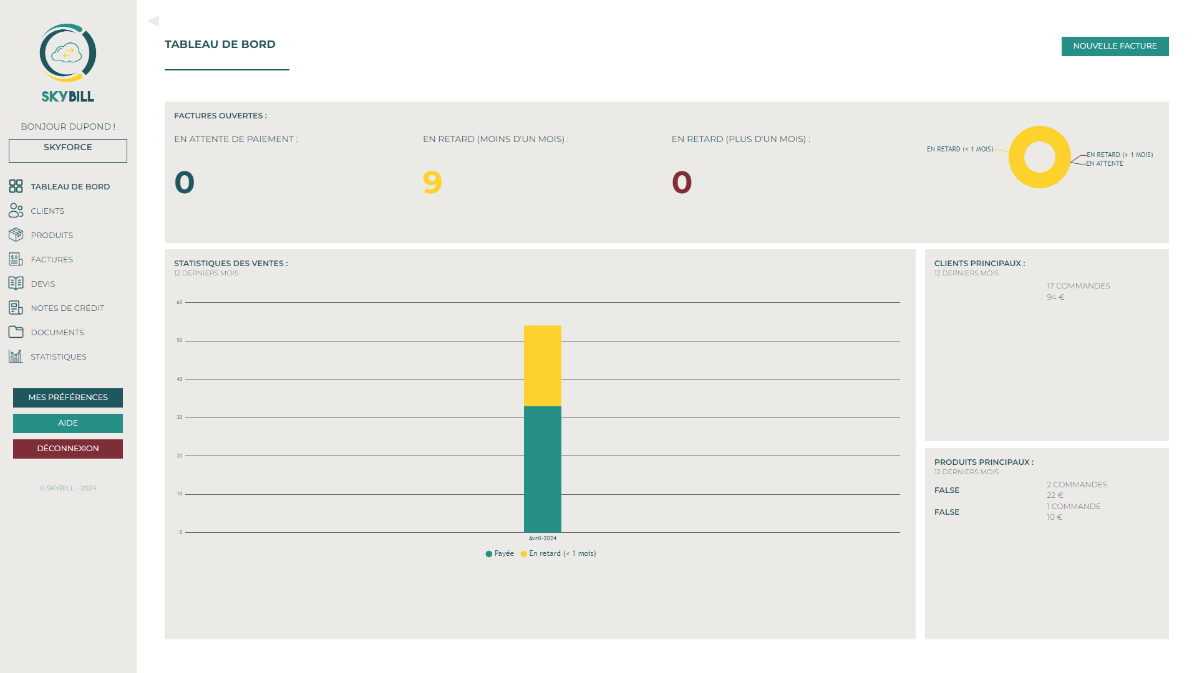The height and width of the screenshot is (673, 1197).
Task: Click the Factures ouvertes heading
Action: pos(220,116)
